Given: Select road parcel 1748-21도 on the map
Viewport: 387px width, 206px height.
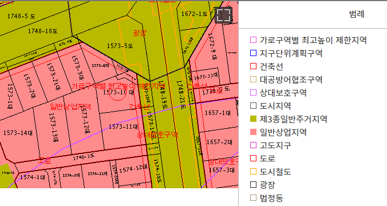Looking at the screenshot, I should [181, 94].
